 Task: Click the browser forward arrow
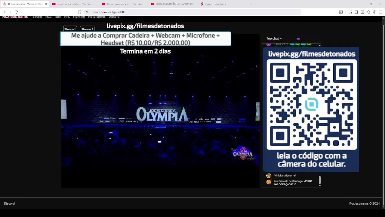[10, 12]
